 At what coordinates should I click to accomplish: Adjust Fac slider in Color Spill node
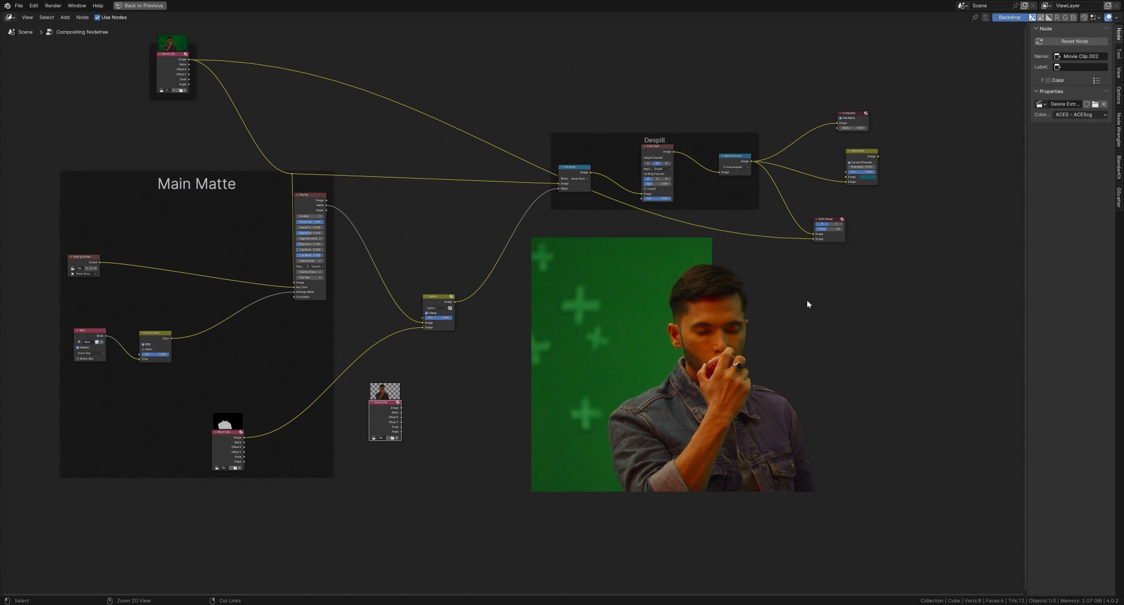657,199
